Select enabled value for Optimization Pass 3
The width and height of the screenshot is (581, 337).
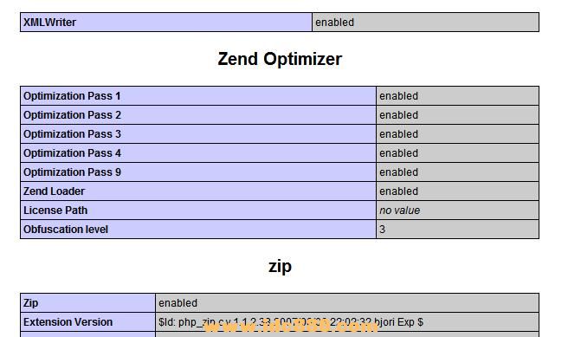coord(398,133)
